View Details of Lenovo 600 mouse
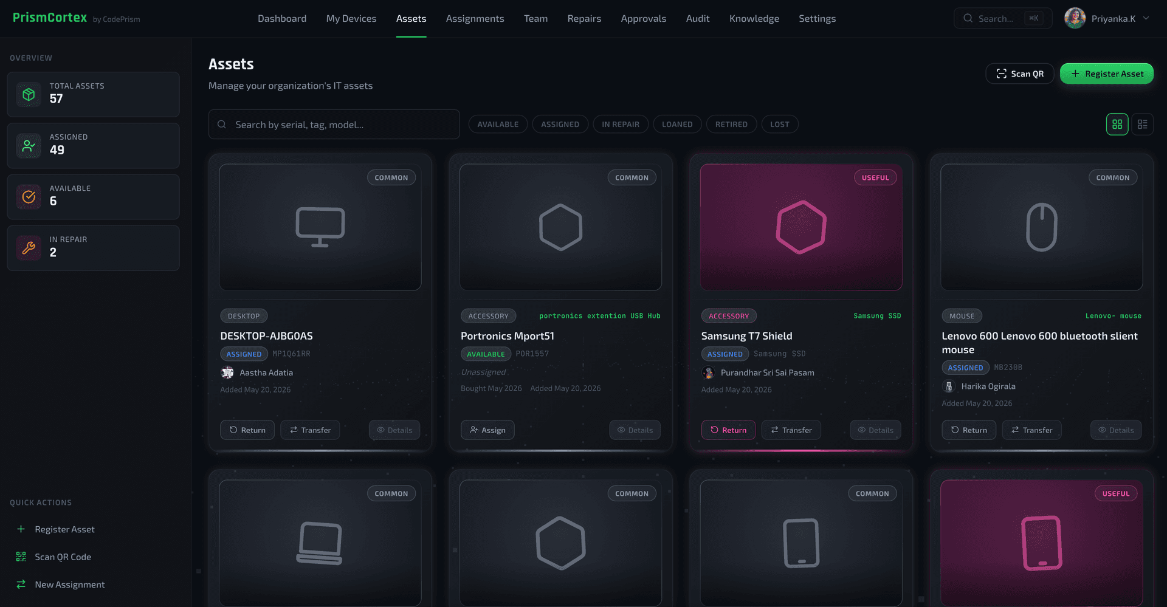This screenshot has height=607, width=1167. point(1116,430)
